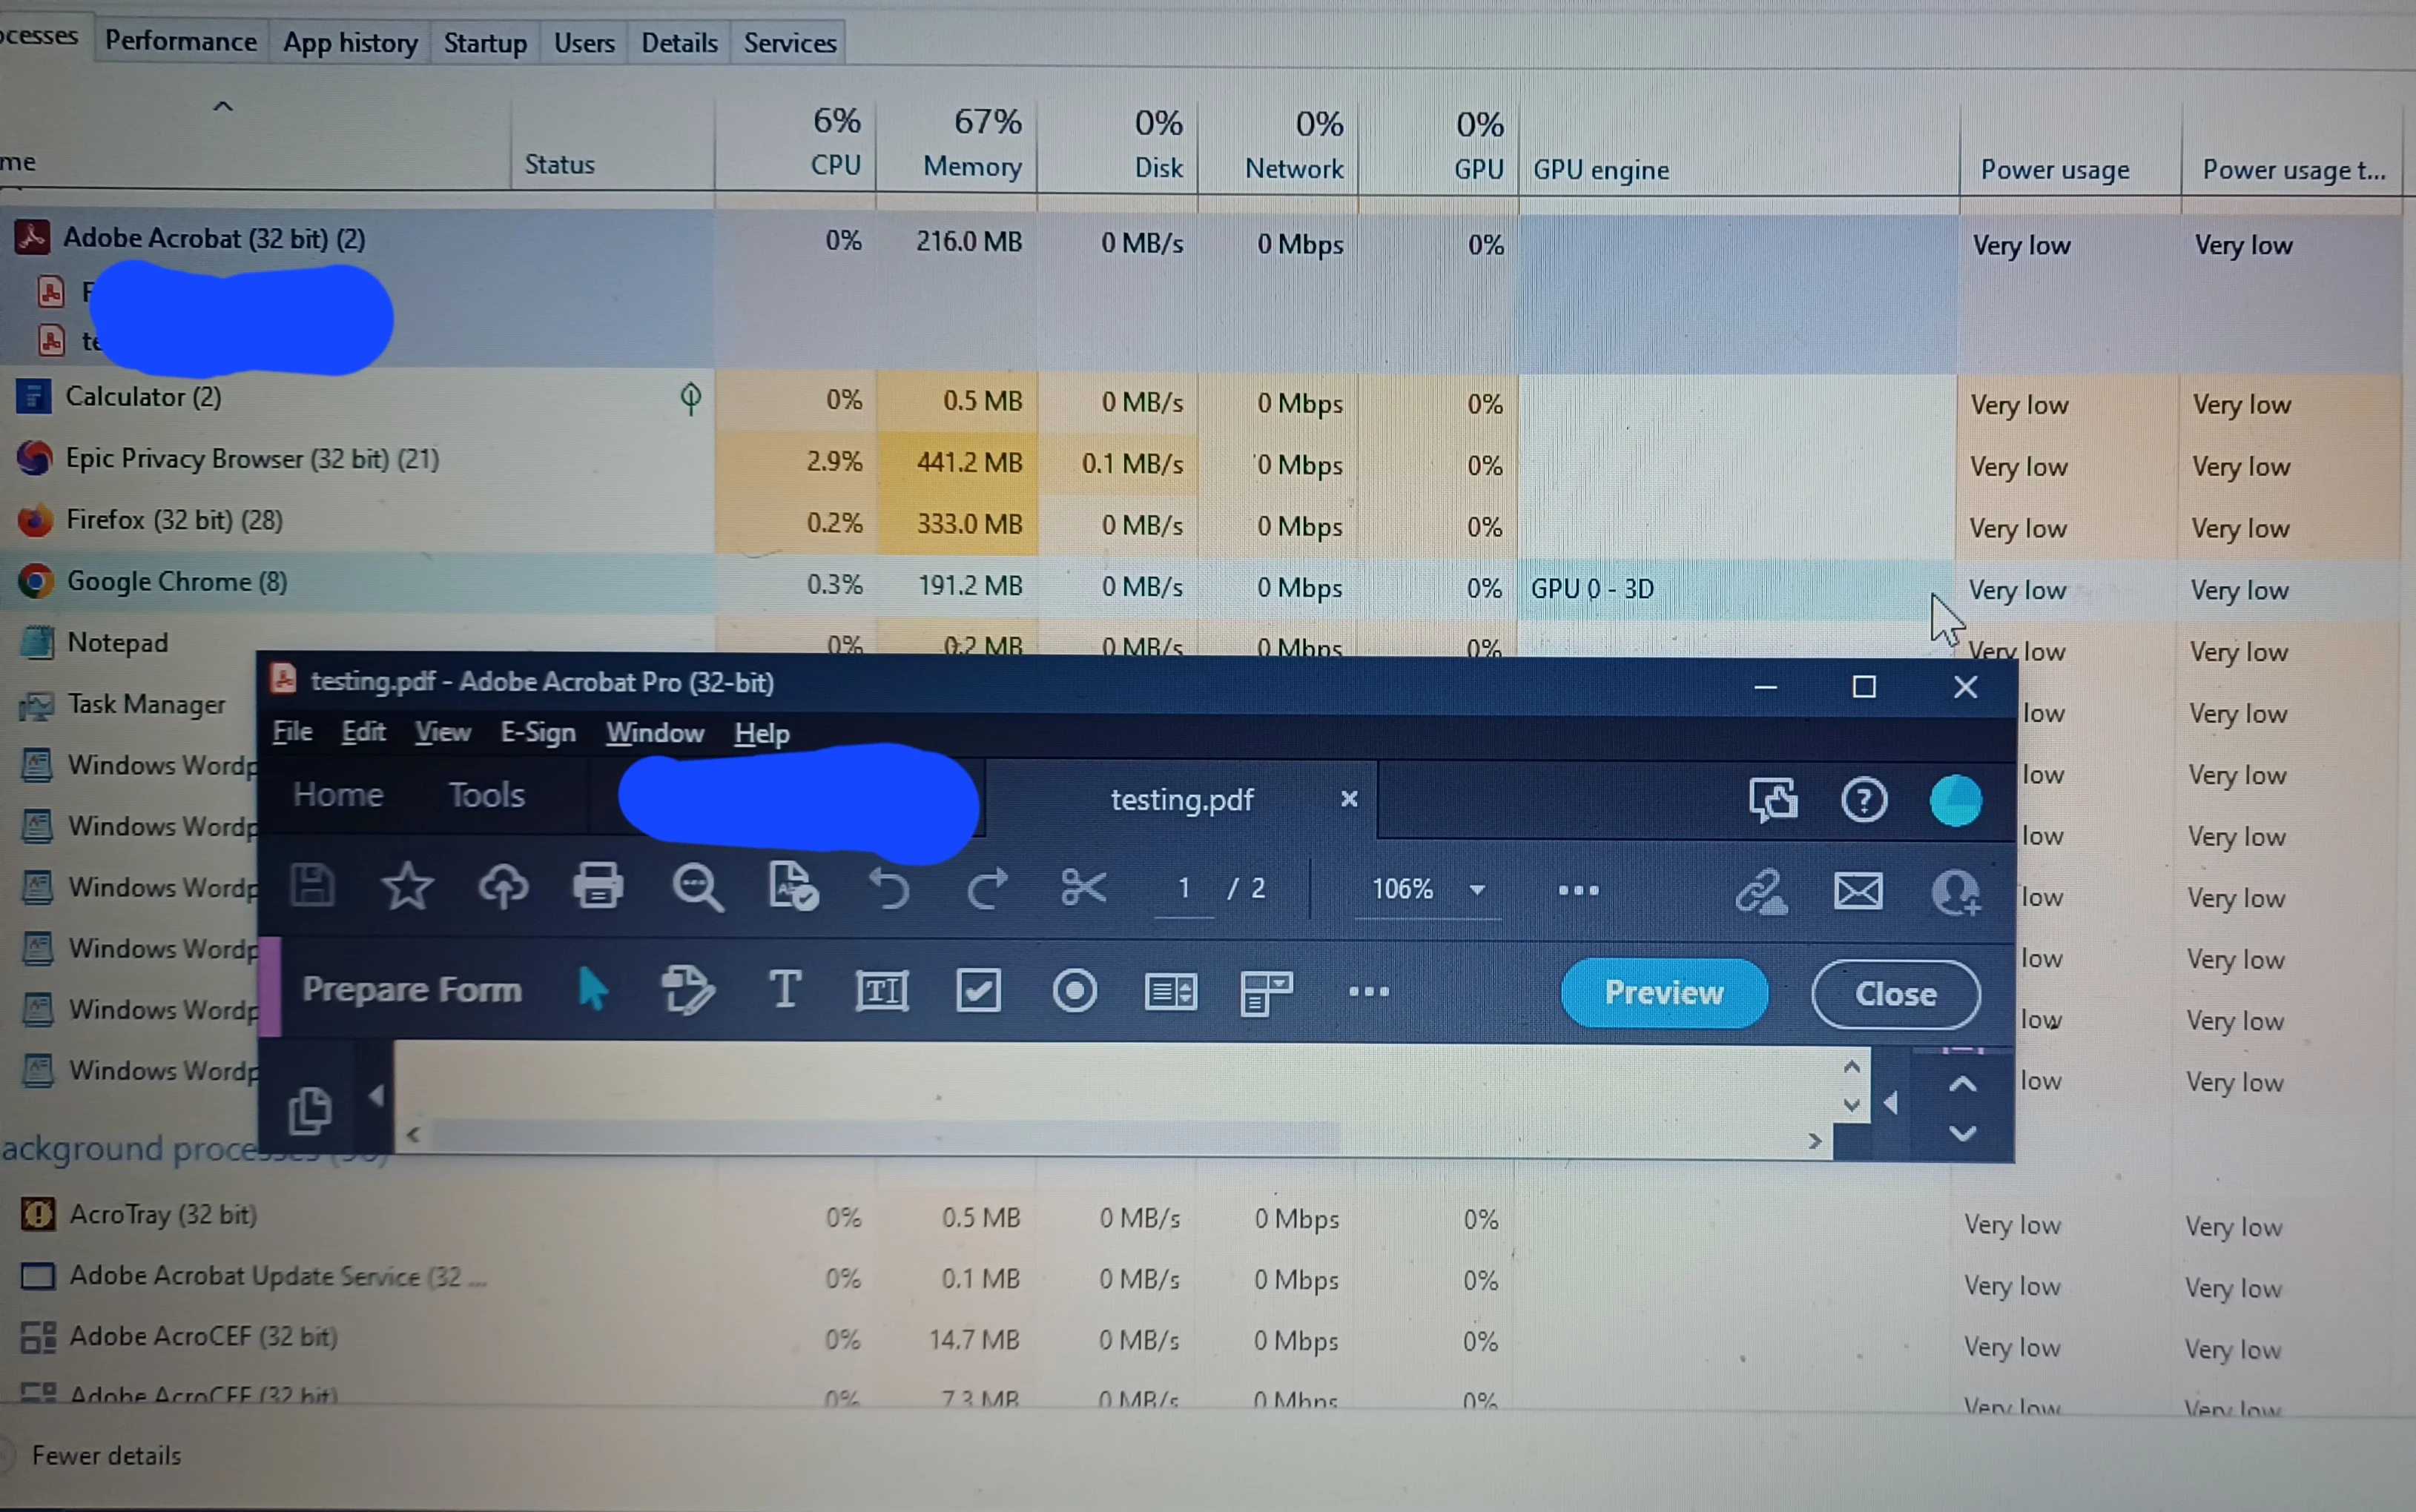Click the upload to cloud icon
2416x1512 pixels.
point(504,887)
